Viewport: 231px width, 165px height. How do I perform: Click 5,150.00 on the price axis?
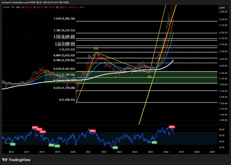pyautogui.click(x=223, y=25)
